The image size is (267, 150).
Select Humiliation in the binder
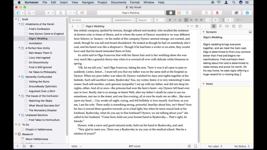point(35,43)
